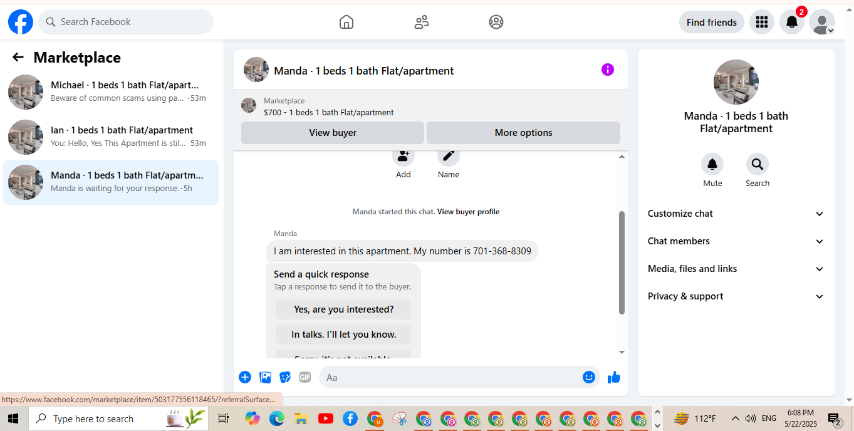
Task: Open the Home feed icon
Action: [x=346, y=22]
